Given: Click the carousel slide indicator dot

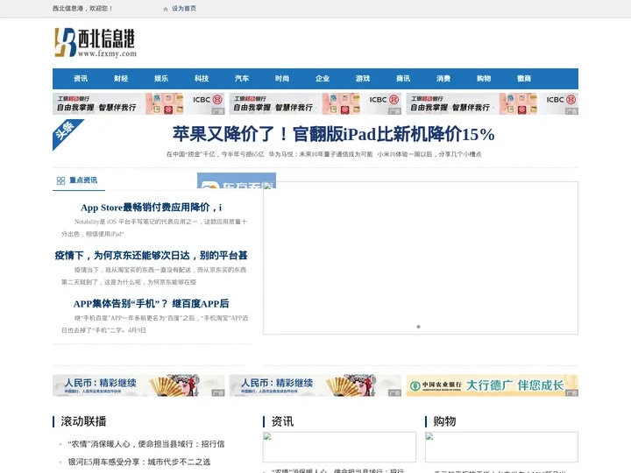Looking at the screenshot, I should [419, 327].
